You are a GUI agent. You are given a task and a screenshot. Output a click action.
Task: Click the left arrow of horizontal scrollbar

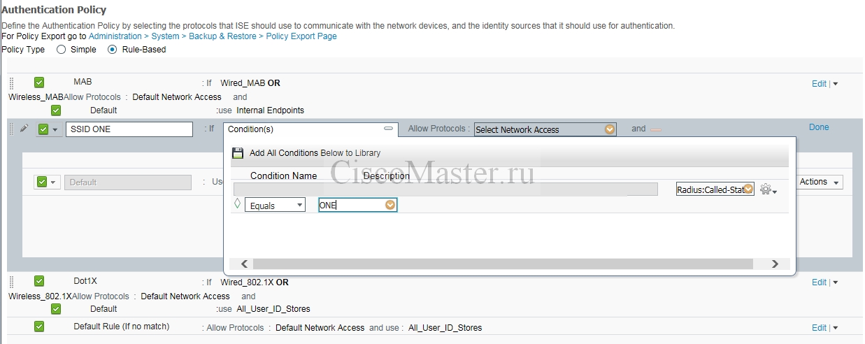click(x=244, y=264)
